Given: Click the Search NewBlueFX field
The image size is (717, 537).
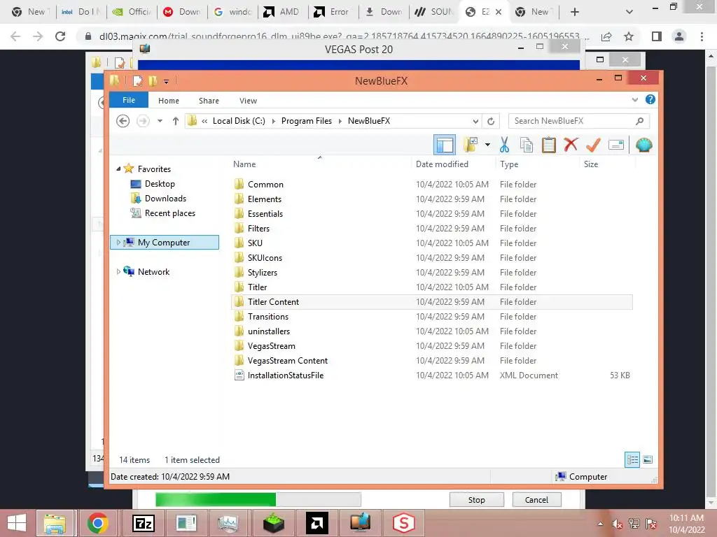Looking at the screenshot, I should (578, 121).
